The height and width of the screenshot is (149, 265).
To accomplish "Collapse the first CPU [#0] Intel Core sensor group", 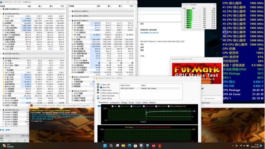I will coord(1,14).
